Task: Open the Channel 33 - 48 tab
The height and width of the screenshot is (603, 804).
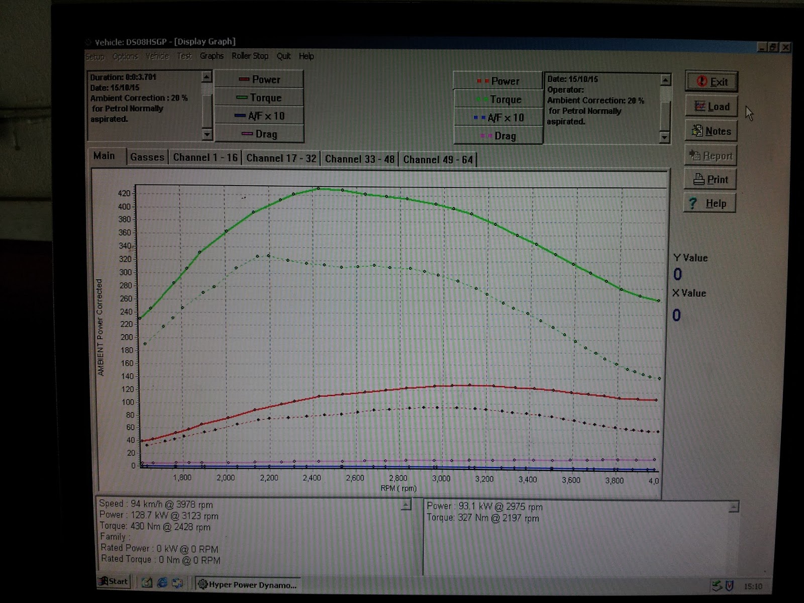Action: tap(360, 159)
